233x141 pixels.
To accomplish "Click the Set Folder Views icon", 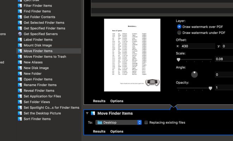I will [20, 102].
